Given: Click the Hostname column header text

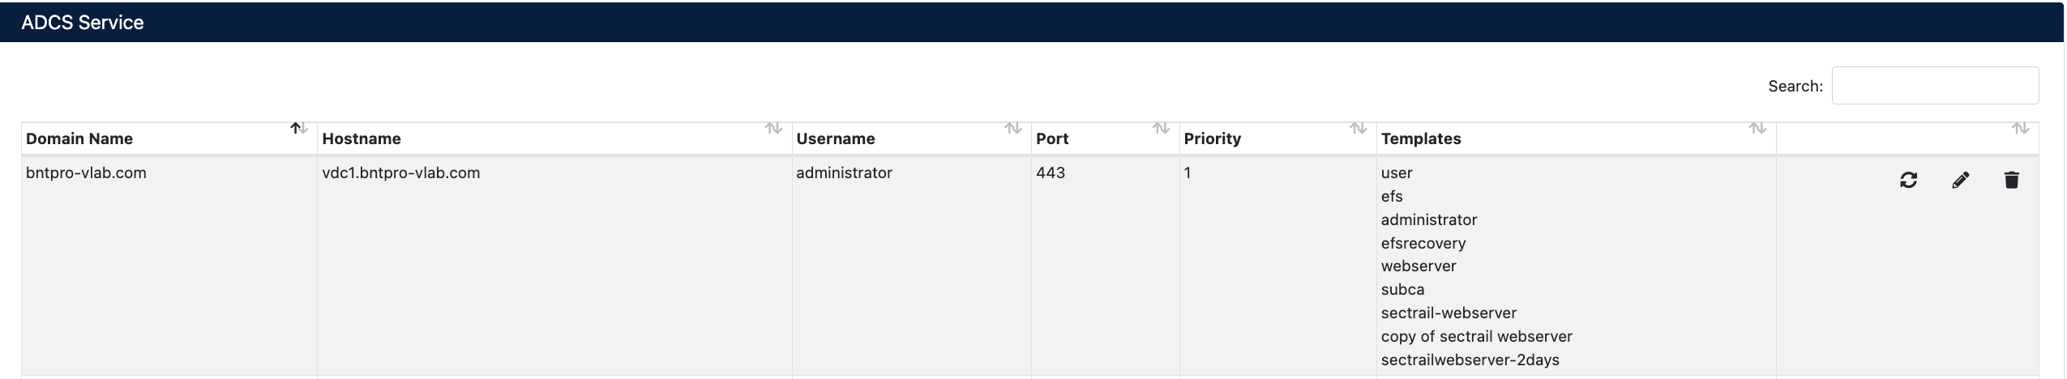Looking at the screenshot, I should (x=362, y=138).
